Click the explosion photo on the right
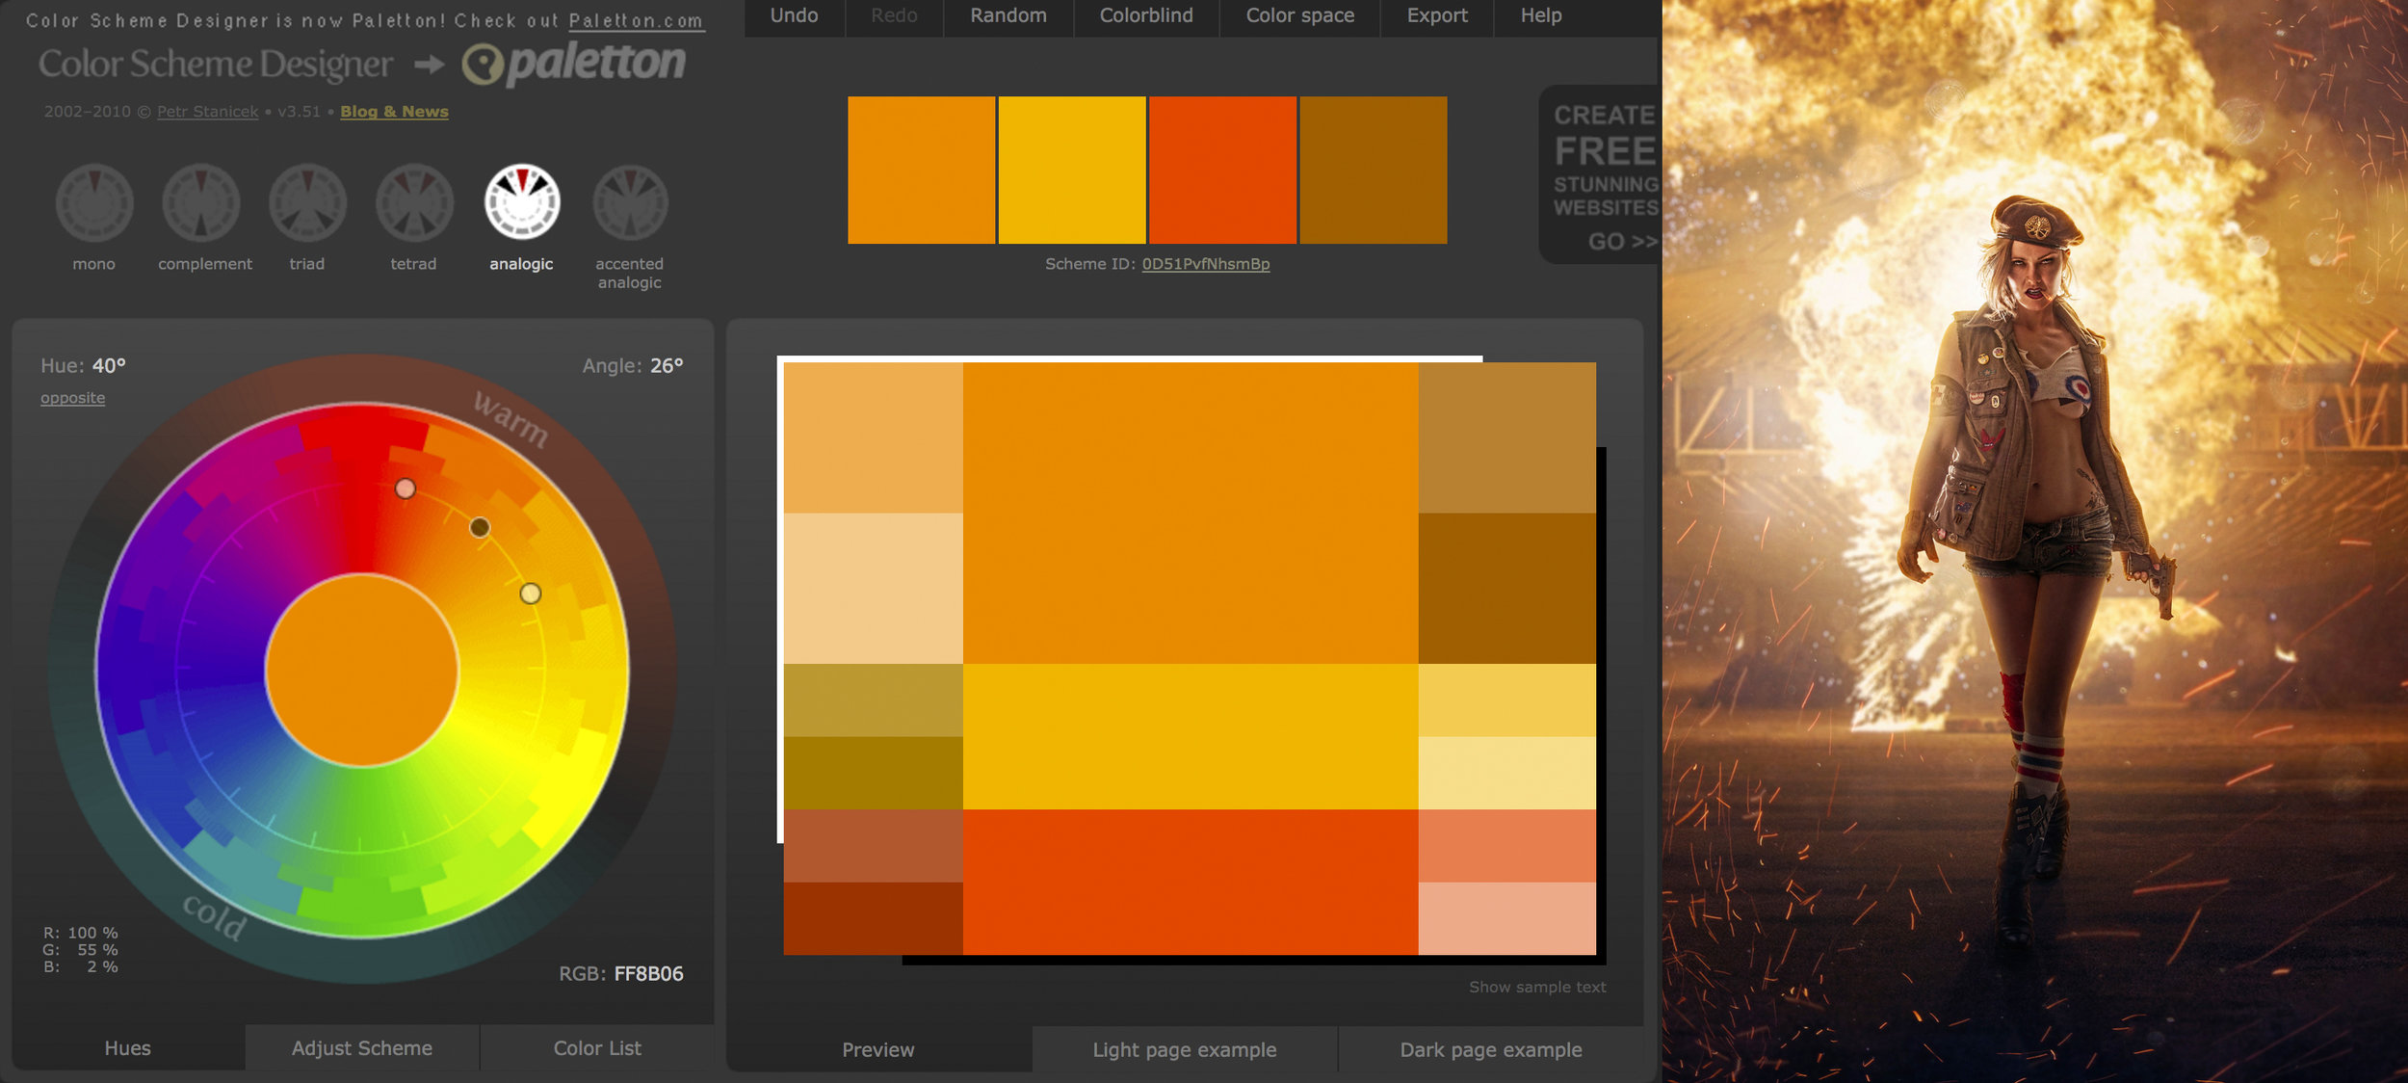This screenshot has width=2408, height=1083. pyautogui.click(x=2035, y=541)
